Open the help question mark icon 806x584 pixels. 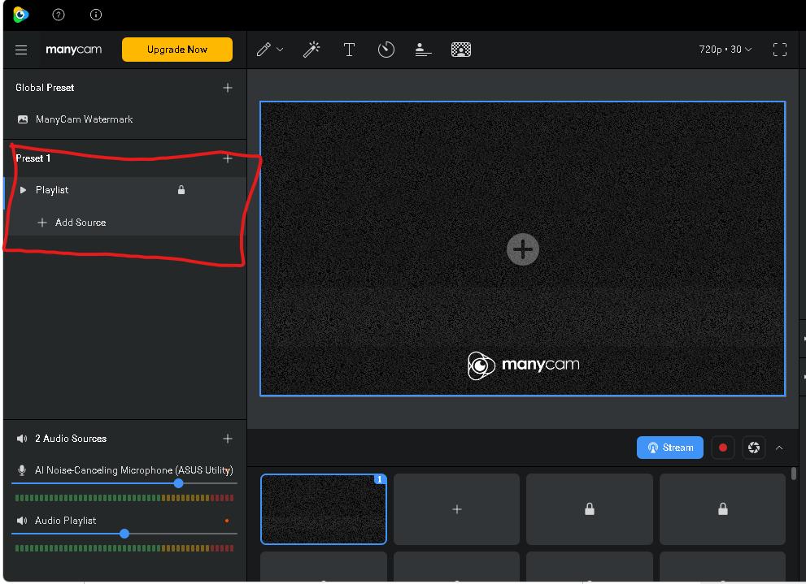pos(59,15)
